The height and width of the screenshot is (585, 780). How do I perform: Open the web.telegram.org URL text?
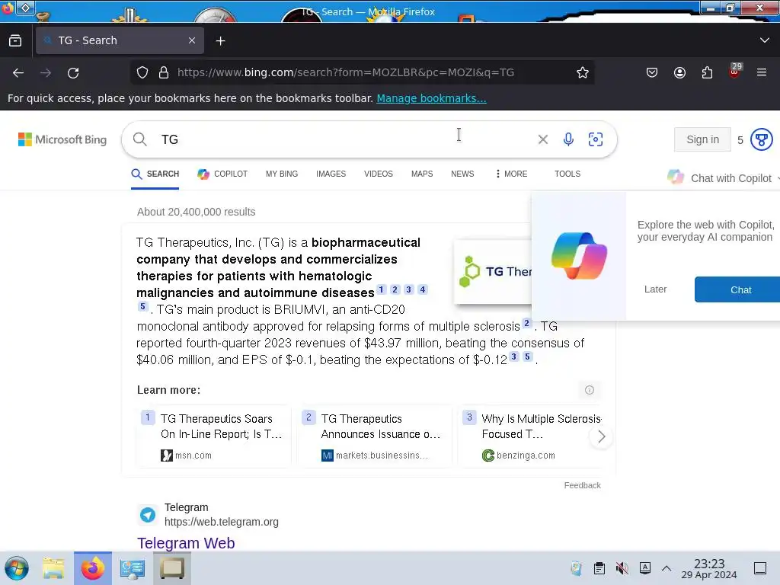click(x=222, y=522)
